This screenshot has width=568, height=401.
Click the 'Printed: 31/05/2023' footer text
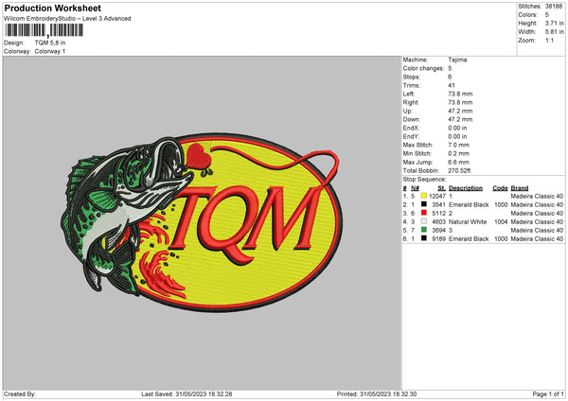377,393
